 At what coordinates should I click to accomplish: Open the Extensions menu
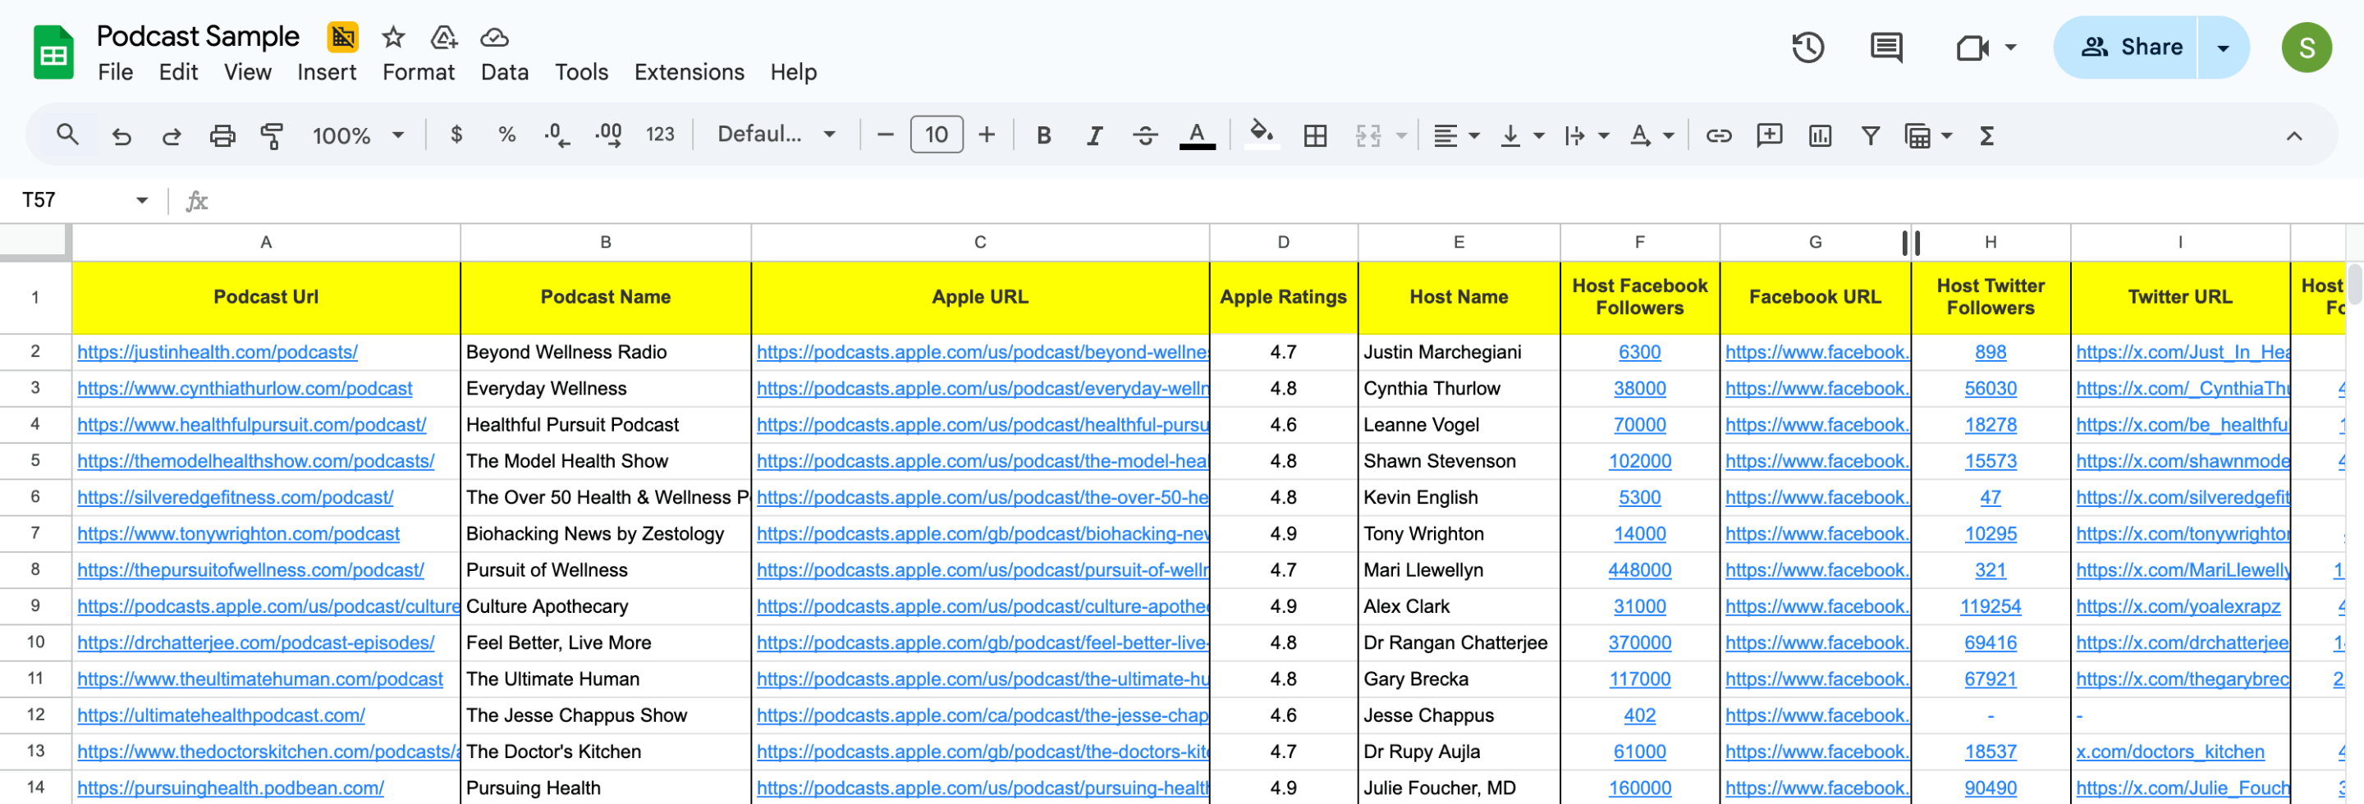(x=689, y=72)
